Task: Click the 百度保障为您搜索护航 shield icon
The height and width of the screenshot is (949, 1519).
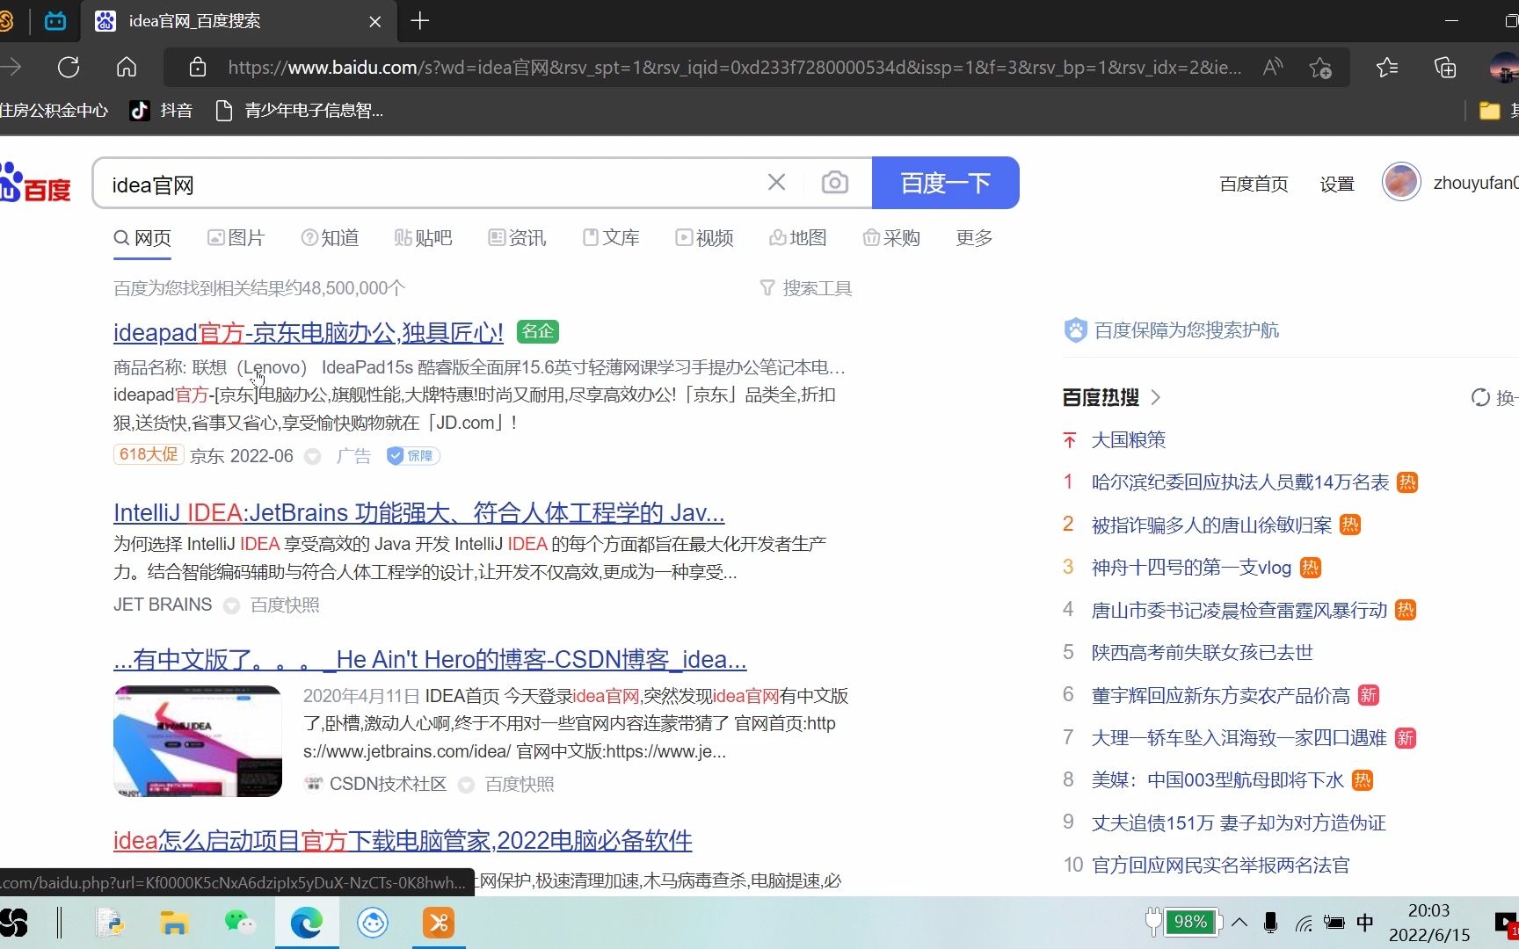Action: 1076,330
